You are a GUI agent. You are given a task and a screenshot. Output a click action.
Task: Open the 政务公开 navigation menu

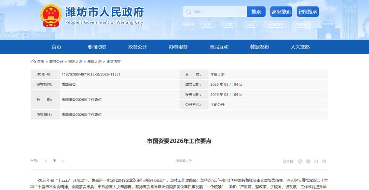pyautogui.click(x=138, y=47)
